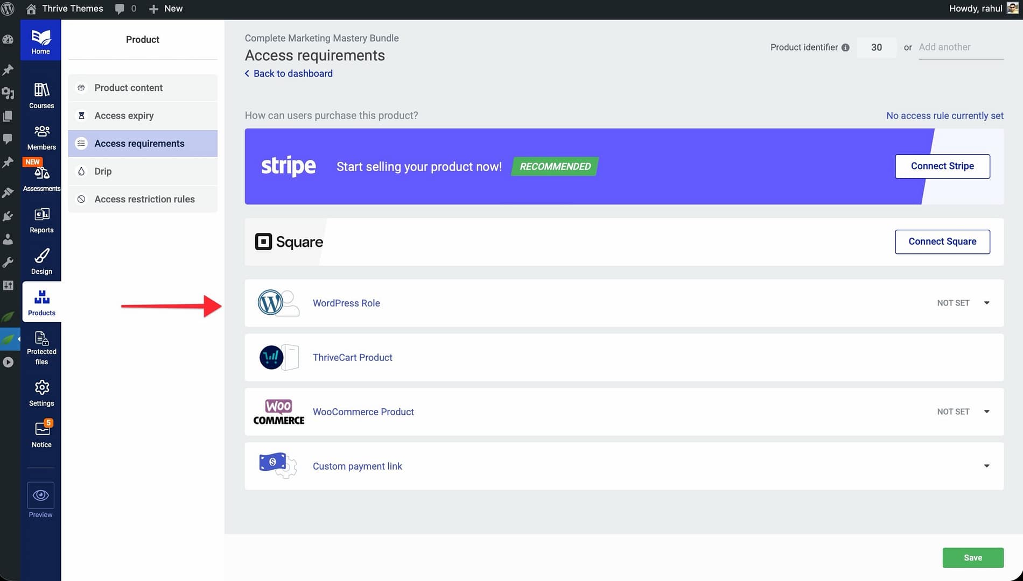Image resolution: width=1023 pixels, height=581 pixels.
Task: Expand the WooCommerce Product dropdown arrow
Action: pos(986,412)
